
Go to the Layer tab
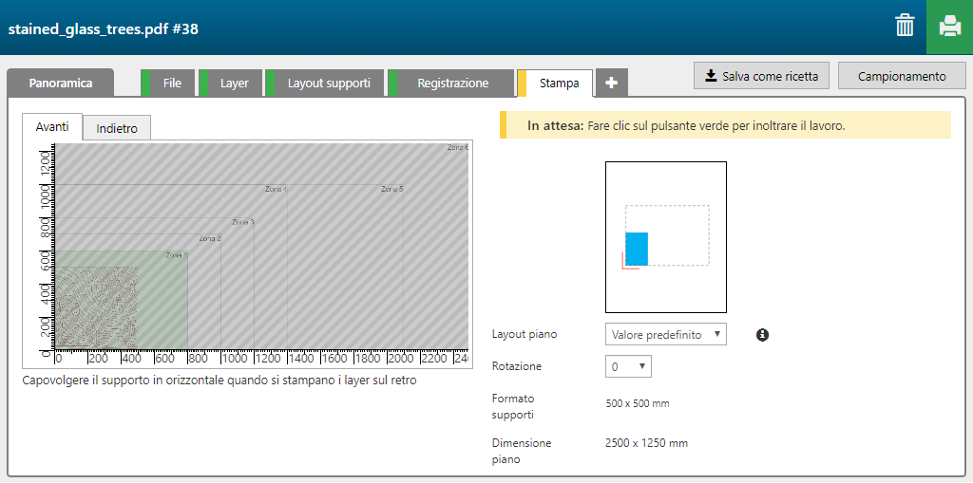click(x=234, y=84)
